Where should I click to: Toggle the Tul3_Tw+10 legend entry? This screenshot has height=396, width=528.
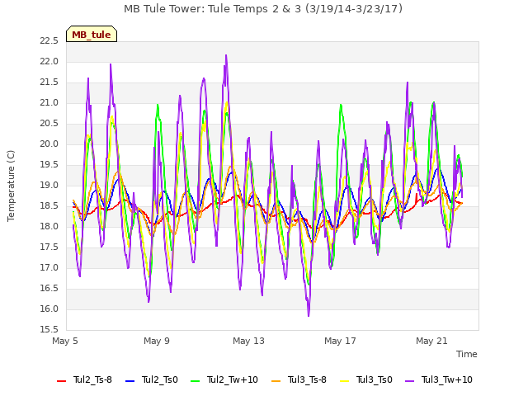click(439, 379)
